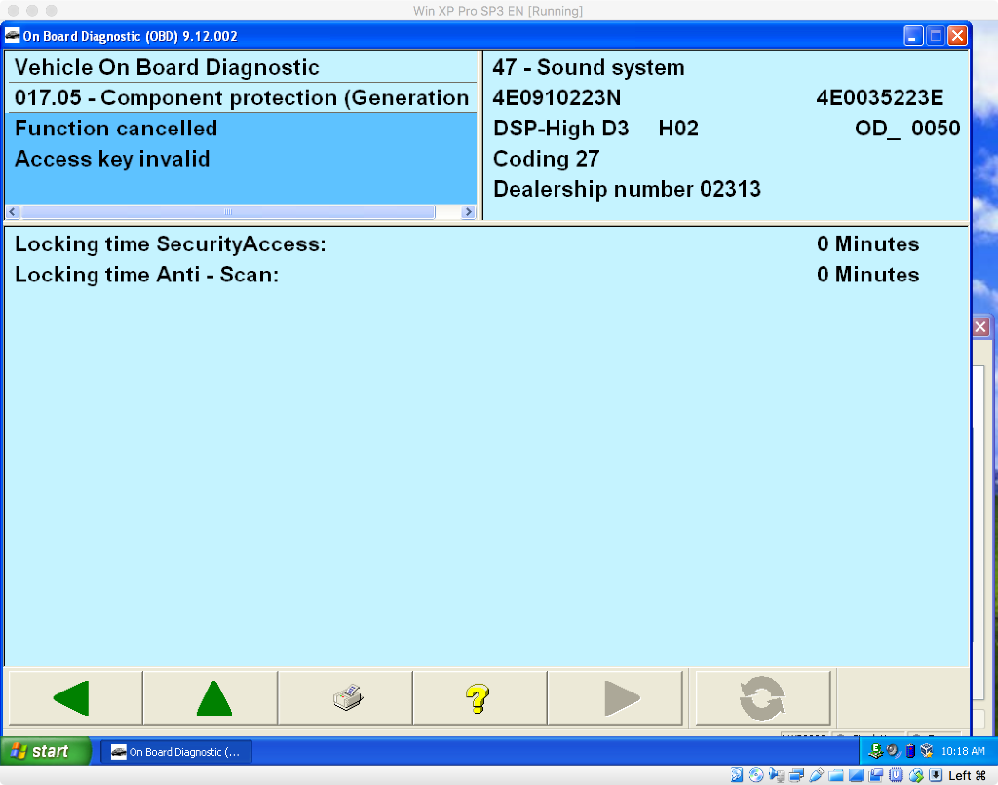Screen dimensions: 998x785
Task: Click the printer icon button
Action: click(x=346, y=698)
